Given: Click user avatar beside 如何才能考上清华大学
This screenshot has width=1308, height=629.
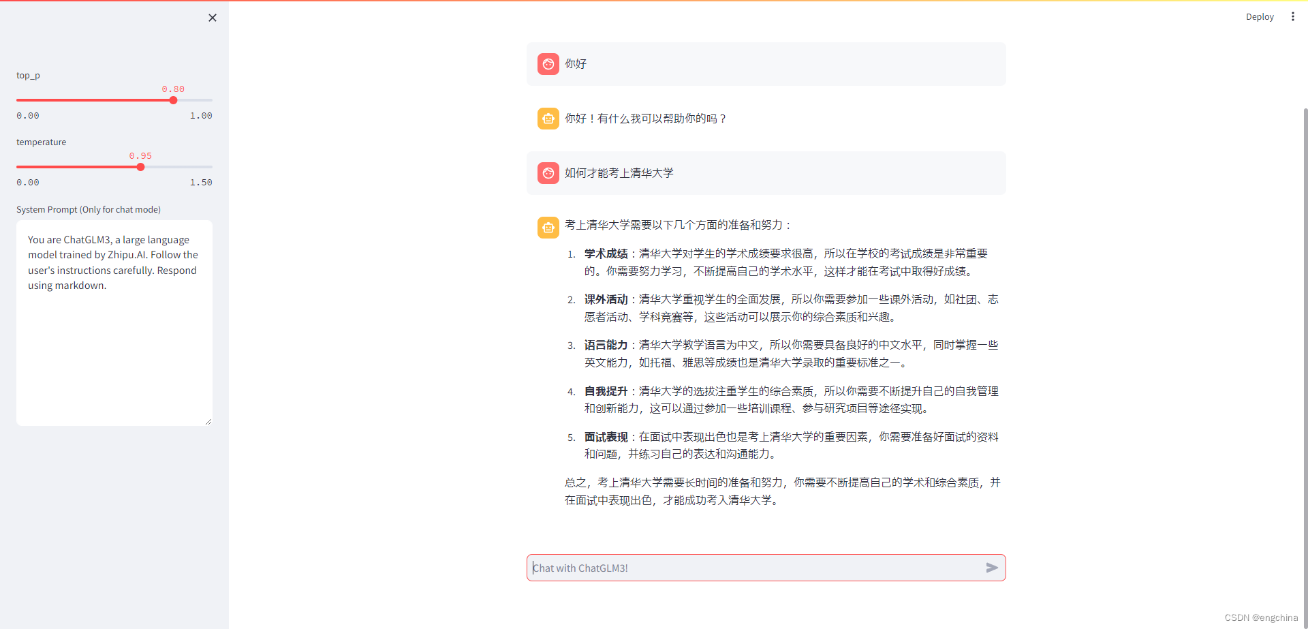Looking at the screenshot, I should [548, 173].
